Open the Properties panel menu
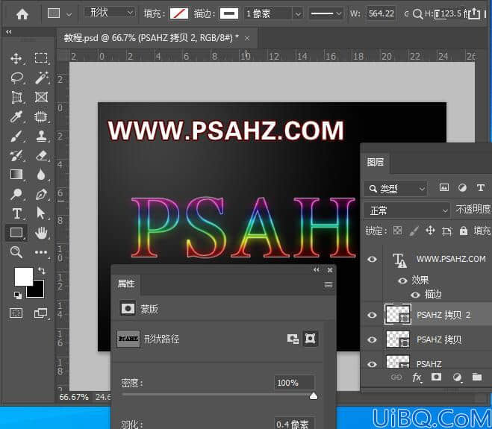Screen dimensions: 492x429 tap(328, 284)
